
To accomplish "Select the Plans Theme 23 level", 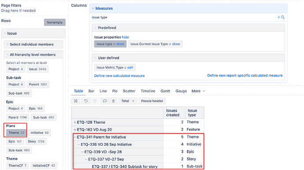I will pyautogui.click(x=16, y=133).
